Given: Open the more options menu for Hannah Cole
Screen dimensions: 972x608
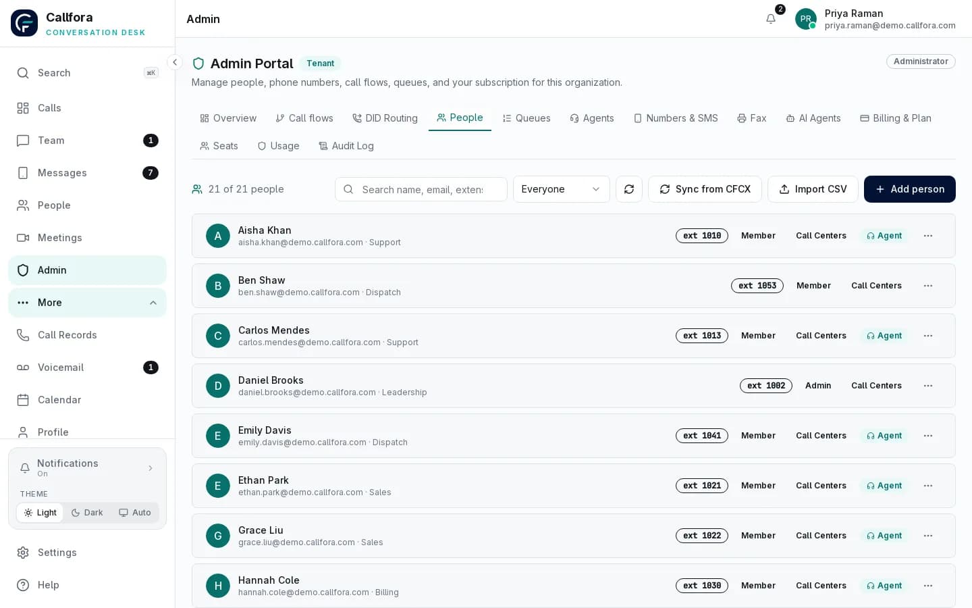Looking at the screenshot, I should (928, 586).
